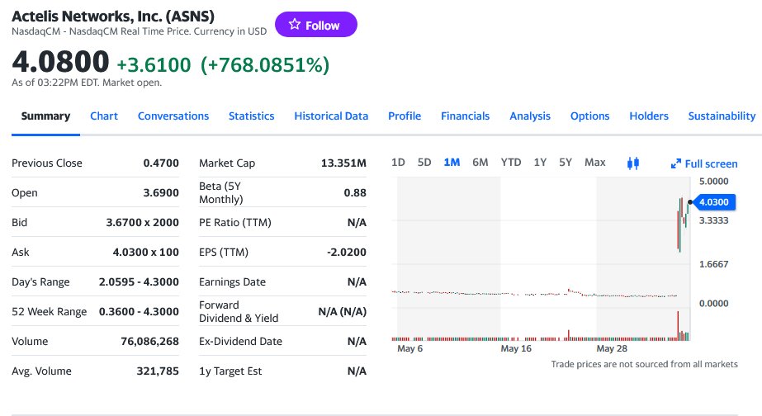
Task: Click Forward Dividend & Yield label
Action: 239,311
